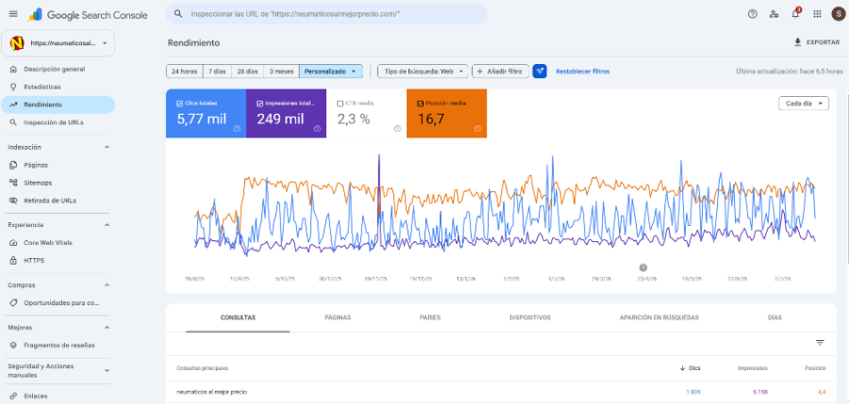Sort table by Impresiones column
This screenshot has height=404, width=849.
coord(753,368)
